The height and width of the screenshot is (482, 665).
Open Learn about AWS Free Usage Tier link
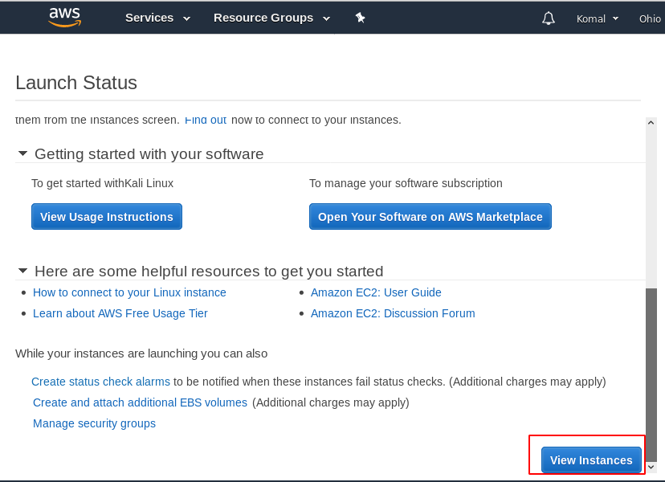pyautogui.click(x=120, y=313)
